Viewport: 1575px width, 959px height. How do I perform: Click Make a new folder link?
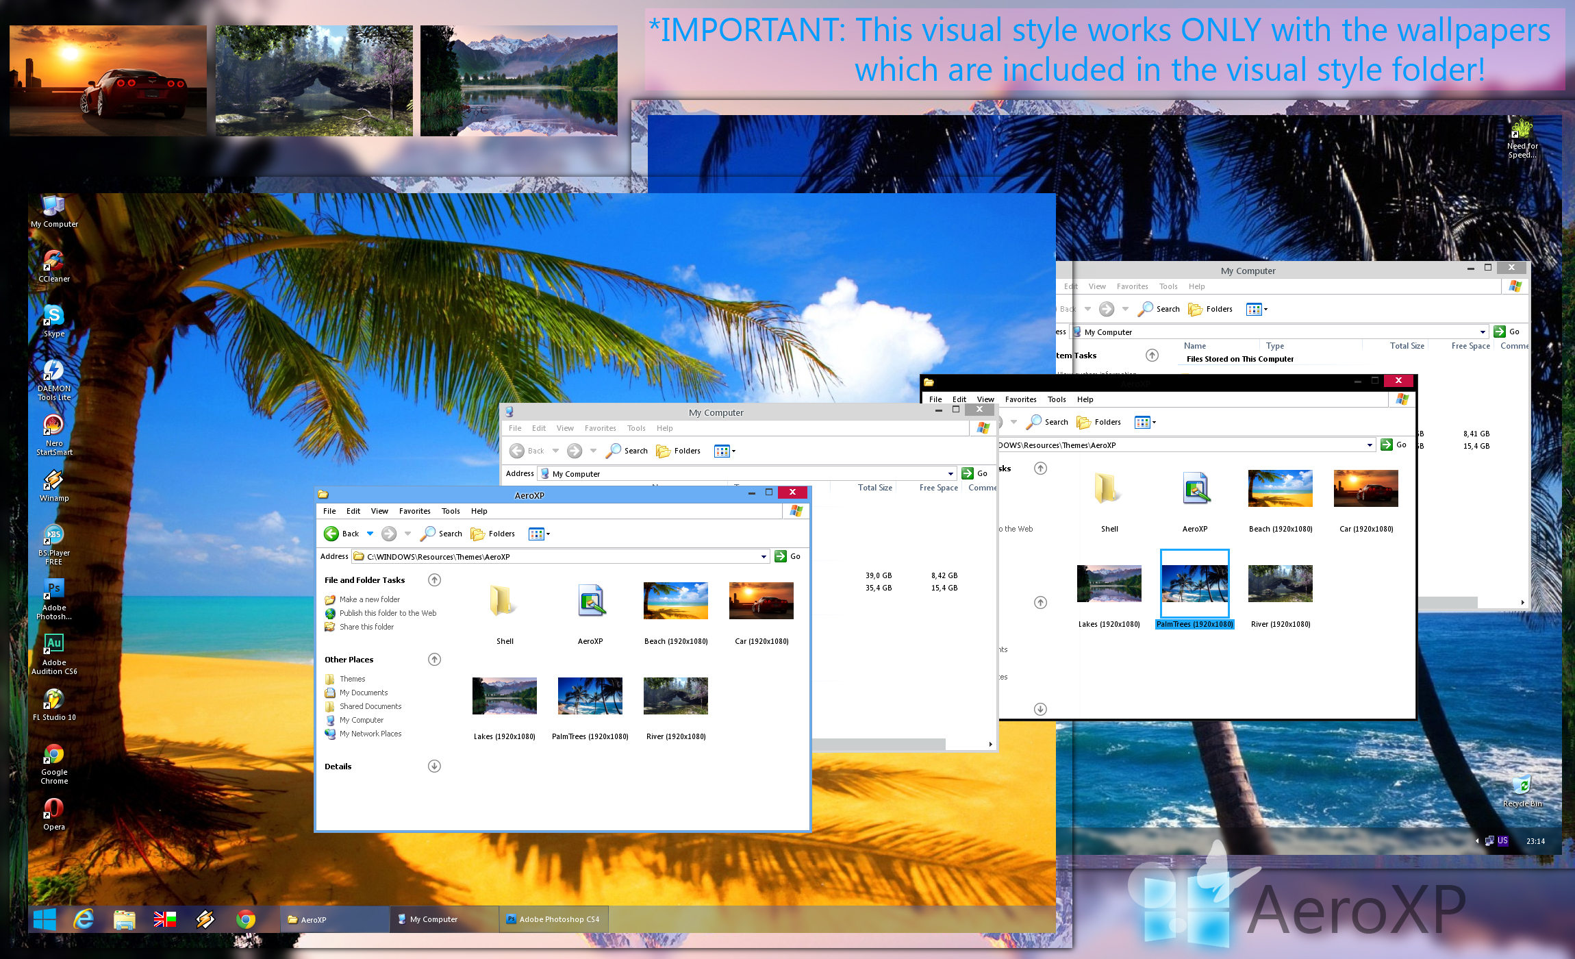(x=369, y=599)
